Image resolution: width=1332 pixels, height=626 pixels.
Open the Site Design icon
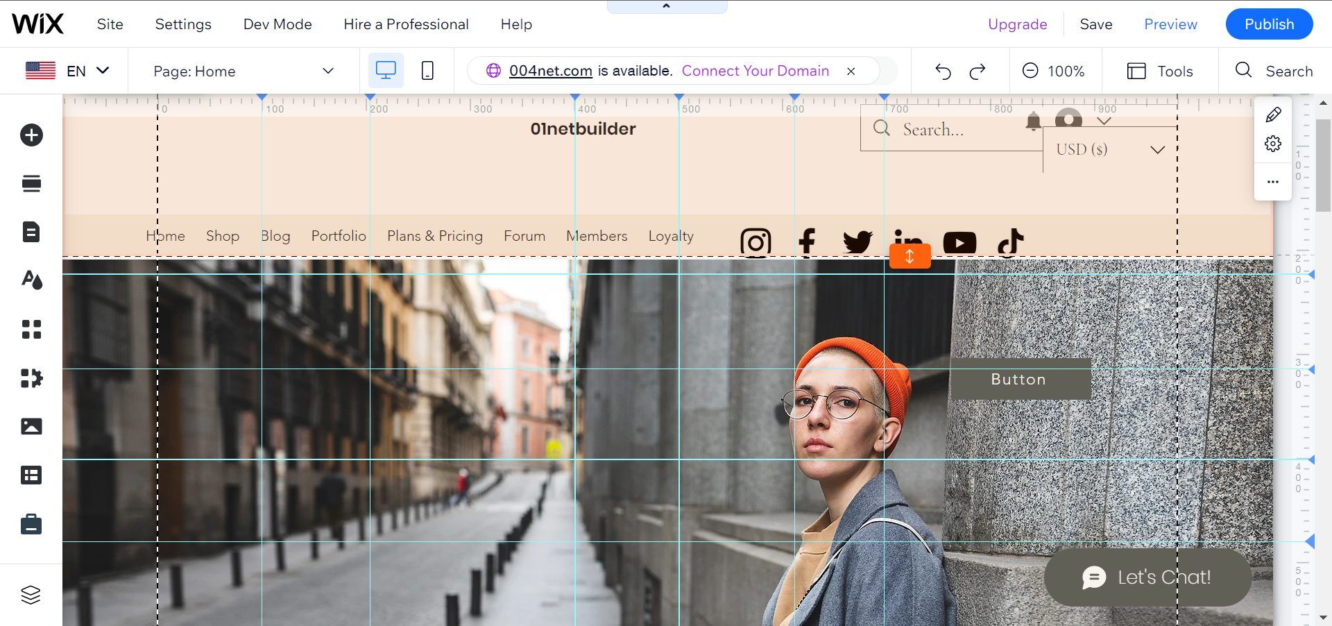pos(31,280)
